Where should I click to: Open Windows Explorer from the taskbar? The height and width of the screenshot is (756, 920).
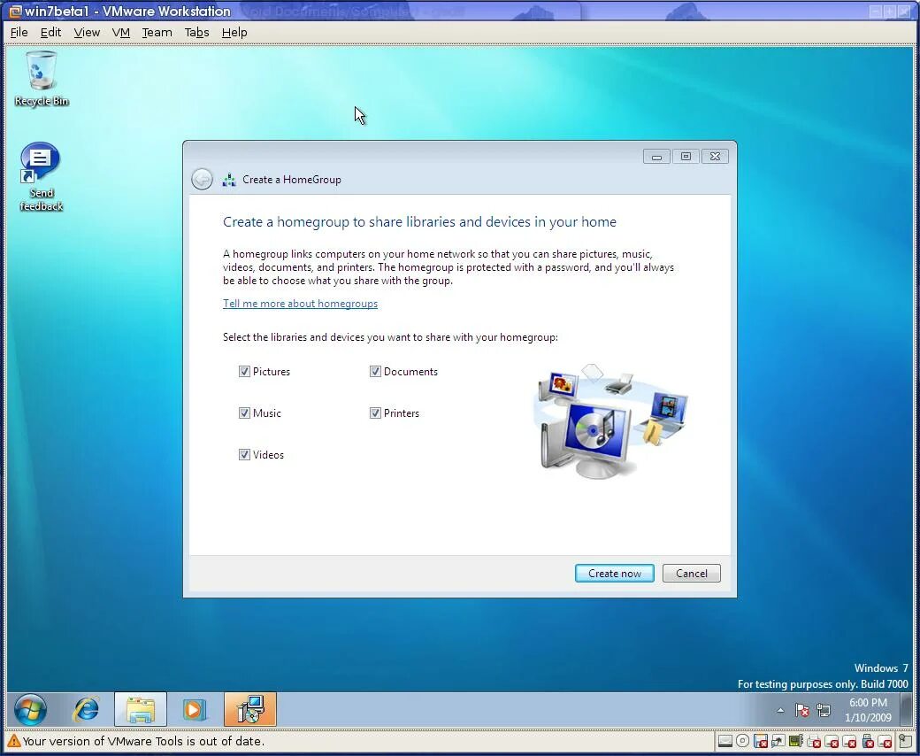click(141, 710)
